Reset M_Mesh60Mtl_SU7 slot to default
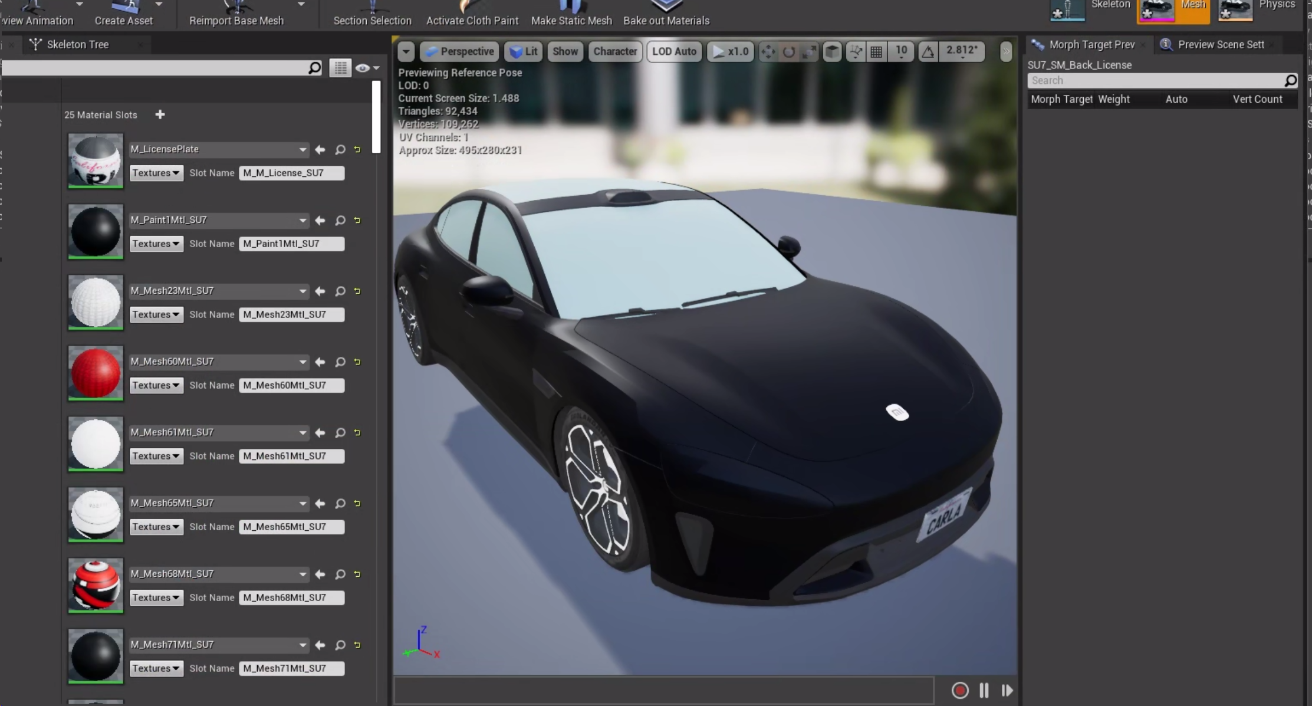The image size is (1312, 706). (357, 362)
